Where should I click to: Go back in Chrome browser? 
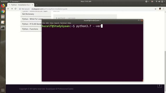click(x=8, y=9)
